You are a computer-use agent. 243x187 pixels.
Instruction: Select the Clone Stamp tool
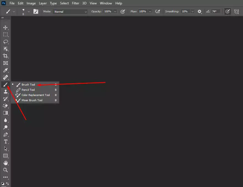[5, 92]
